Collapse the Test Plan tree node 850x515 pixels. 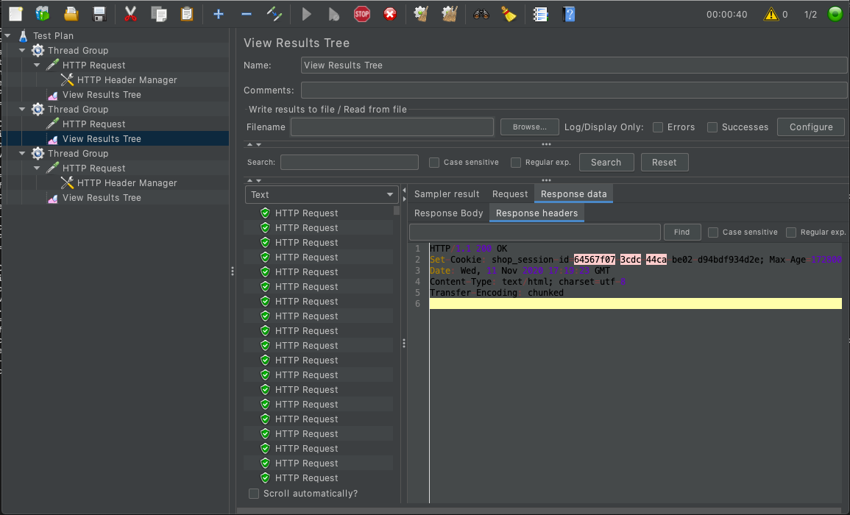click(8, 35)
